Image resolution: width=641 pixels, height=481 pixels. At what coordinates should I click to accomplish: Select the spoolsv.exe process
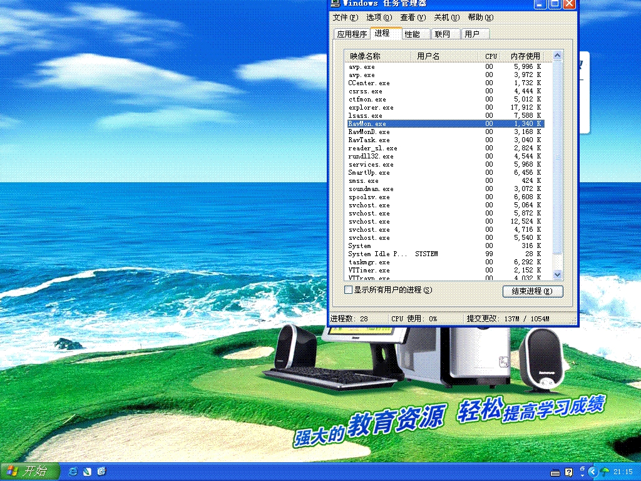coord(446,197)
